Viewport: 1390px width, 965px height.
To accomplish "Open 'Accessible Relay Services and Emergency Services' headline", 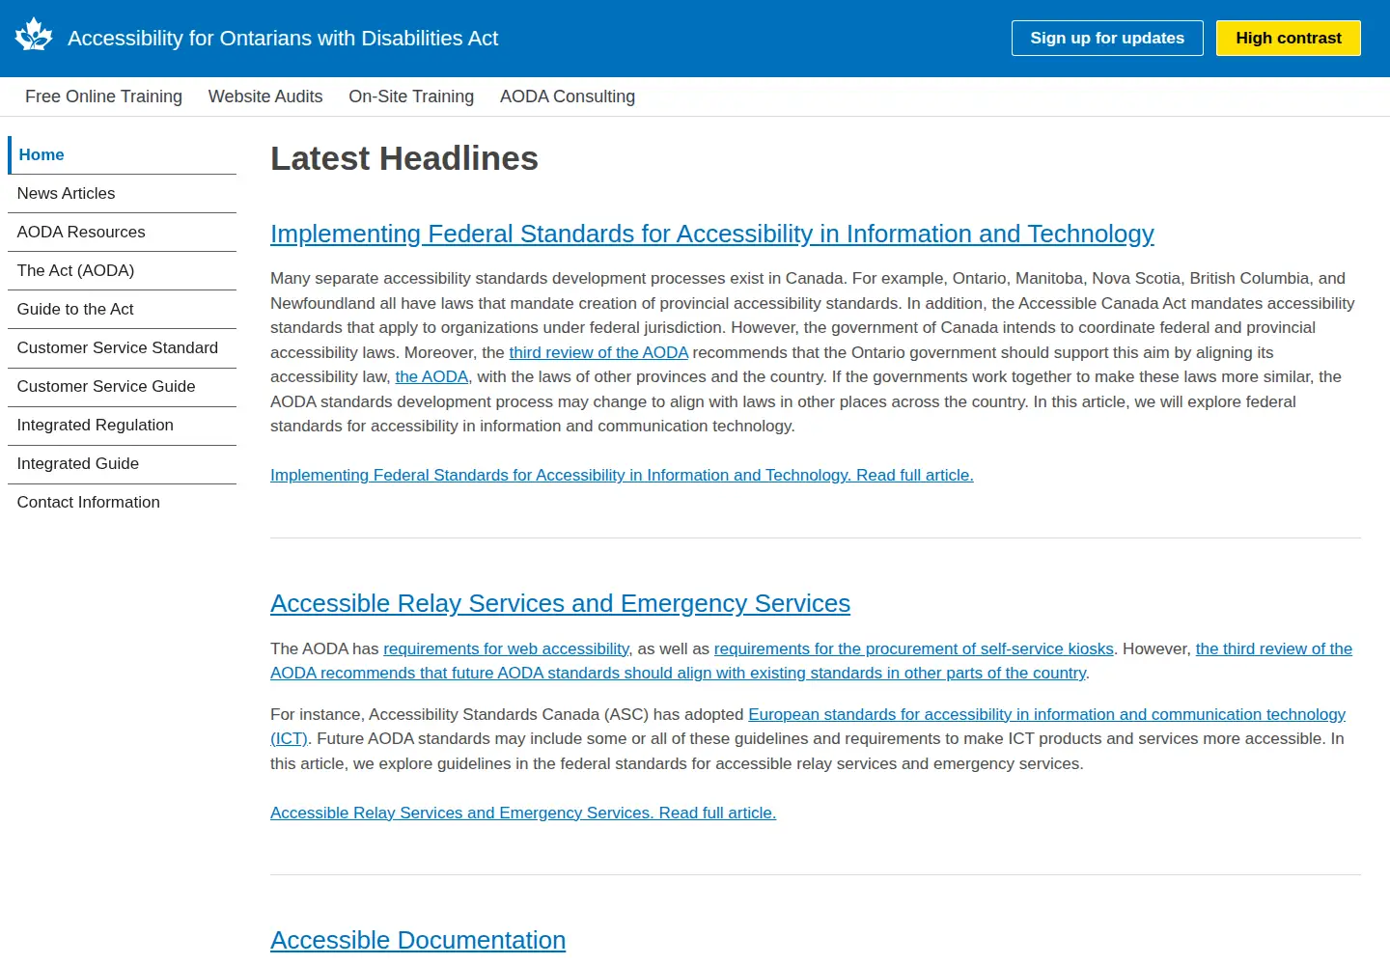I will pos(560,603).
